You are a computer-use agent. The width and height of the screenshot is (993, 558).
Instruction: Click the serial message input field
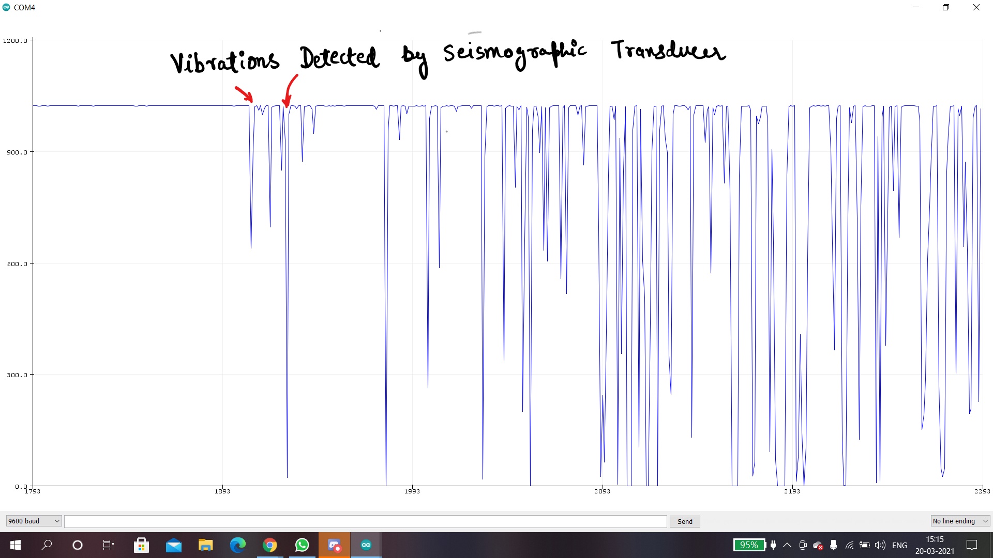[365, 521]
